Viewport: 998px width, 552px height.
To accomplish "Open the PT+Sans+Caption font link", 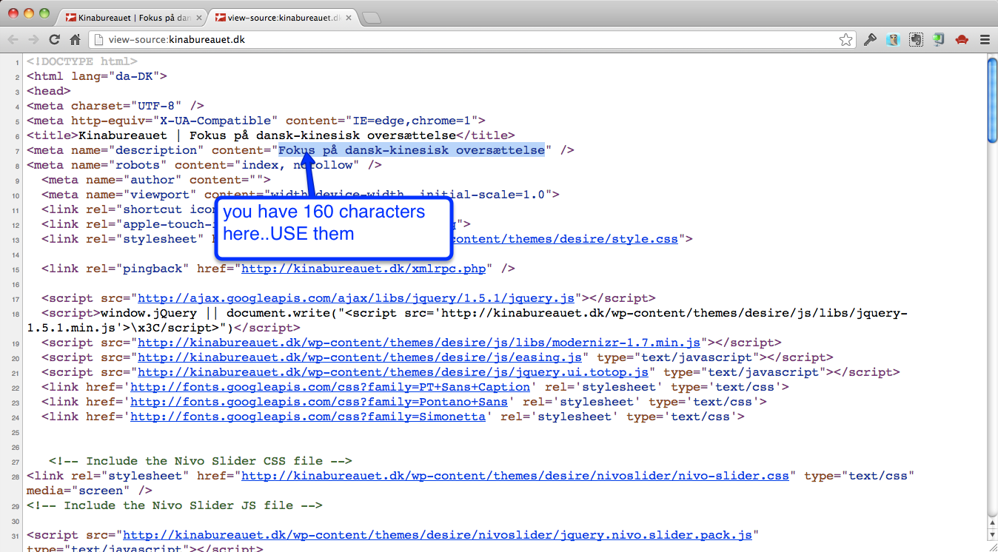I will point(330,387).
